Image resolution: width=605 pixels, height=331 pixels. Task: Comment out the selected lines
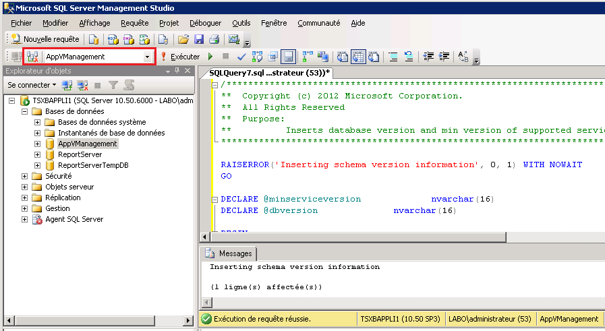pos(393,57)
